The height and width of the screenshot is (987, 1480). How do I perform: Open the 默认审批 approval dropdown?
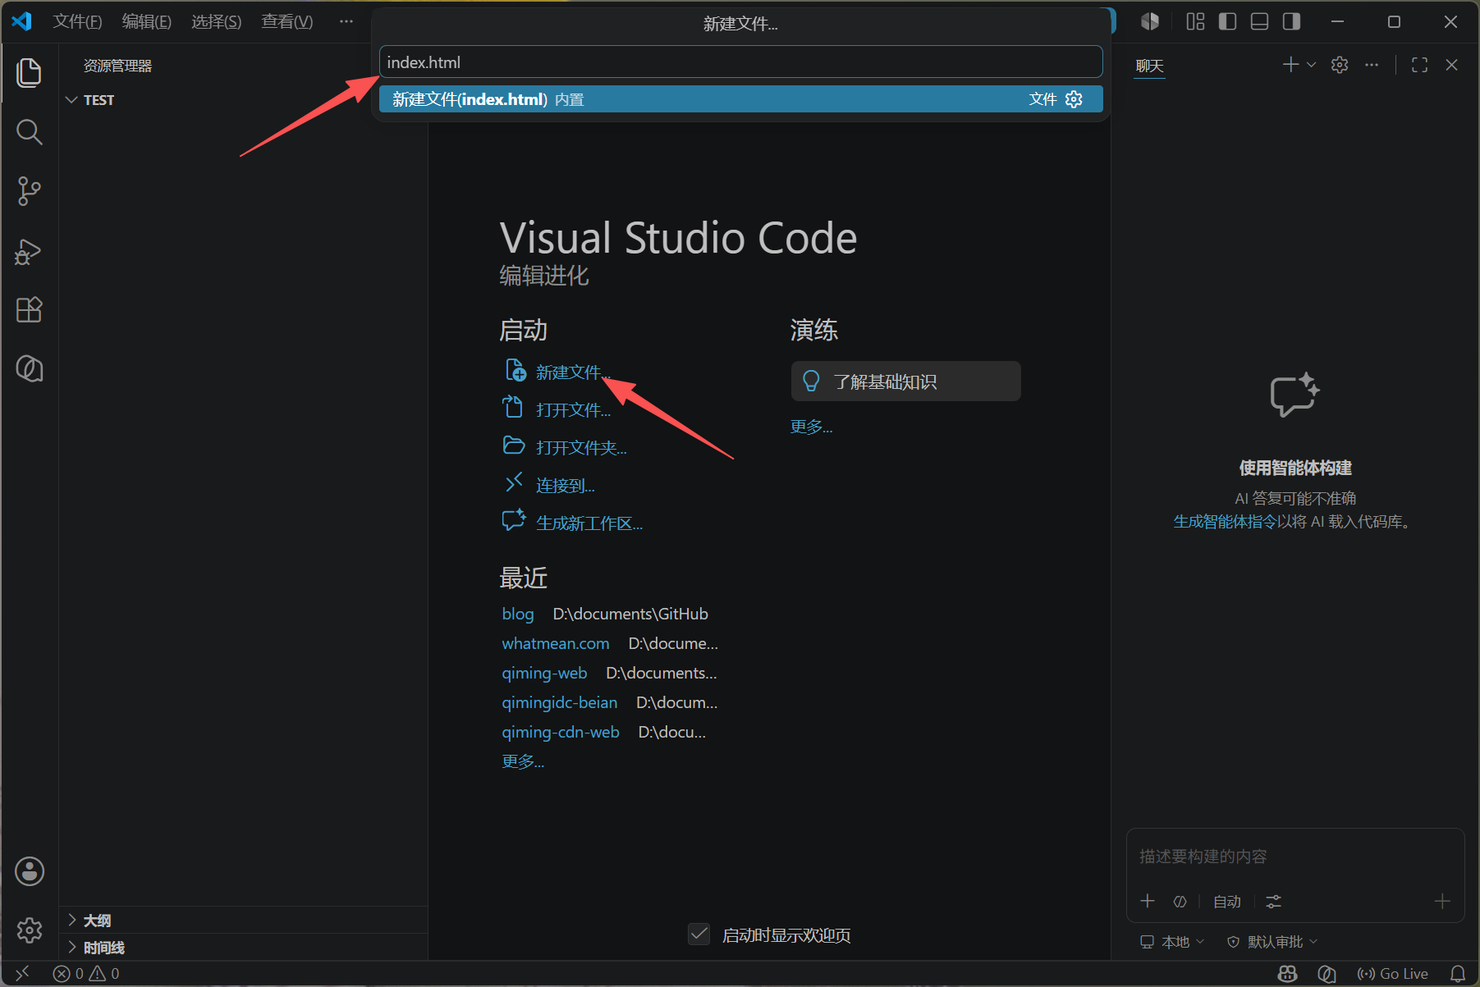click(1272, 942)
